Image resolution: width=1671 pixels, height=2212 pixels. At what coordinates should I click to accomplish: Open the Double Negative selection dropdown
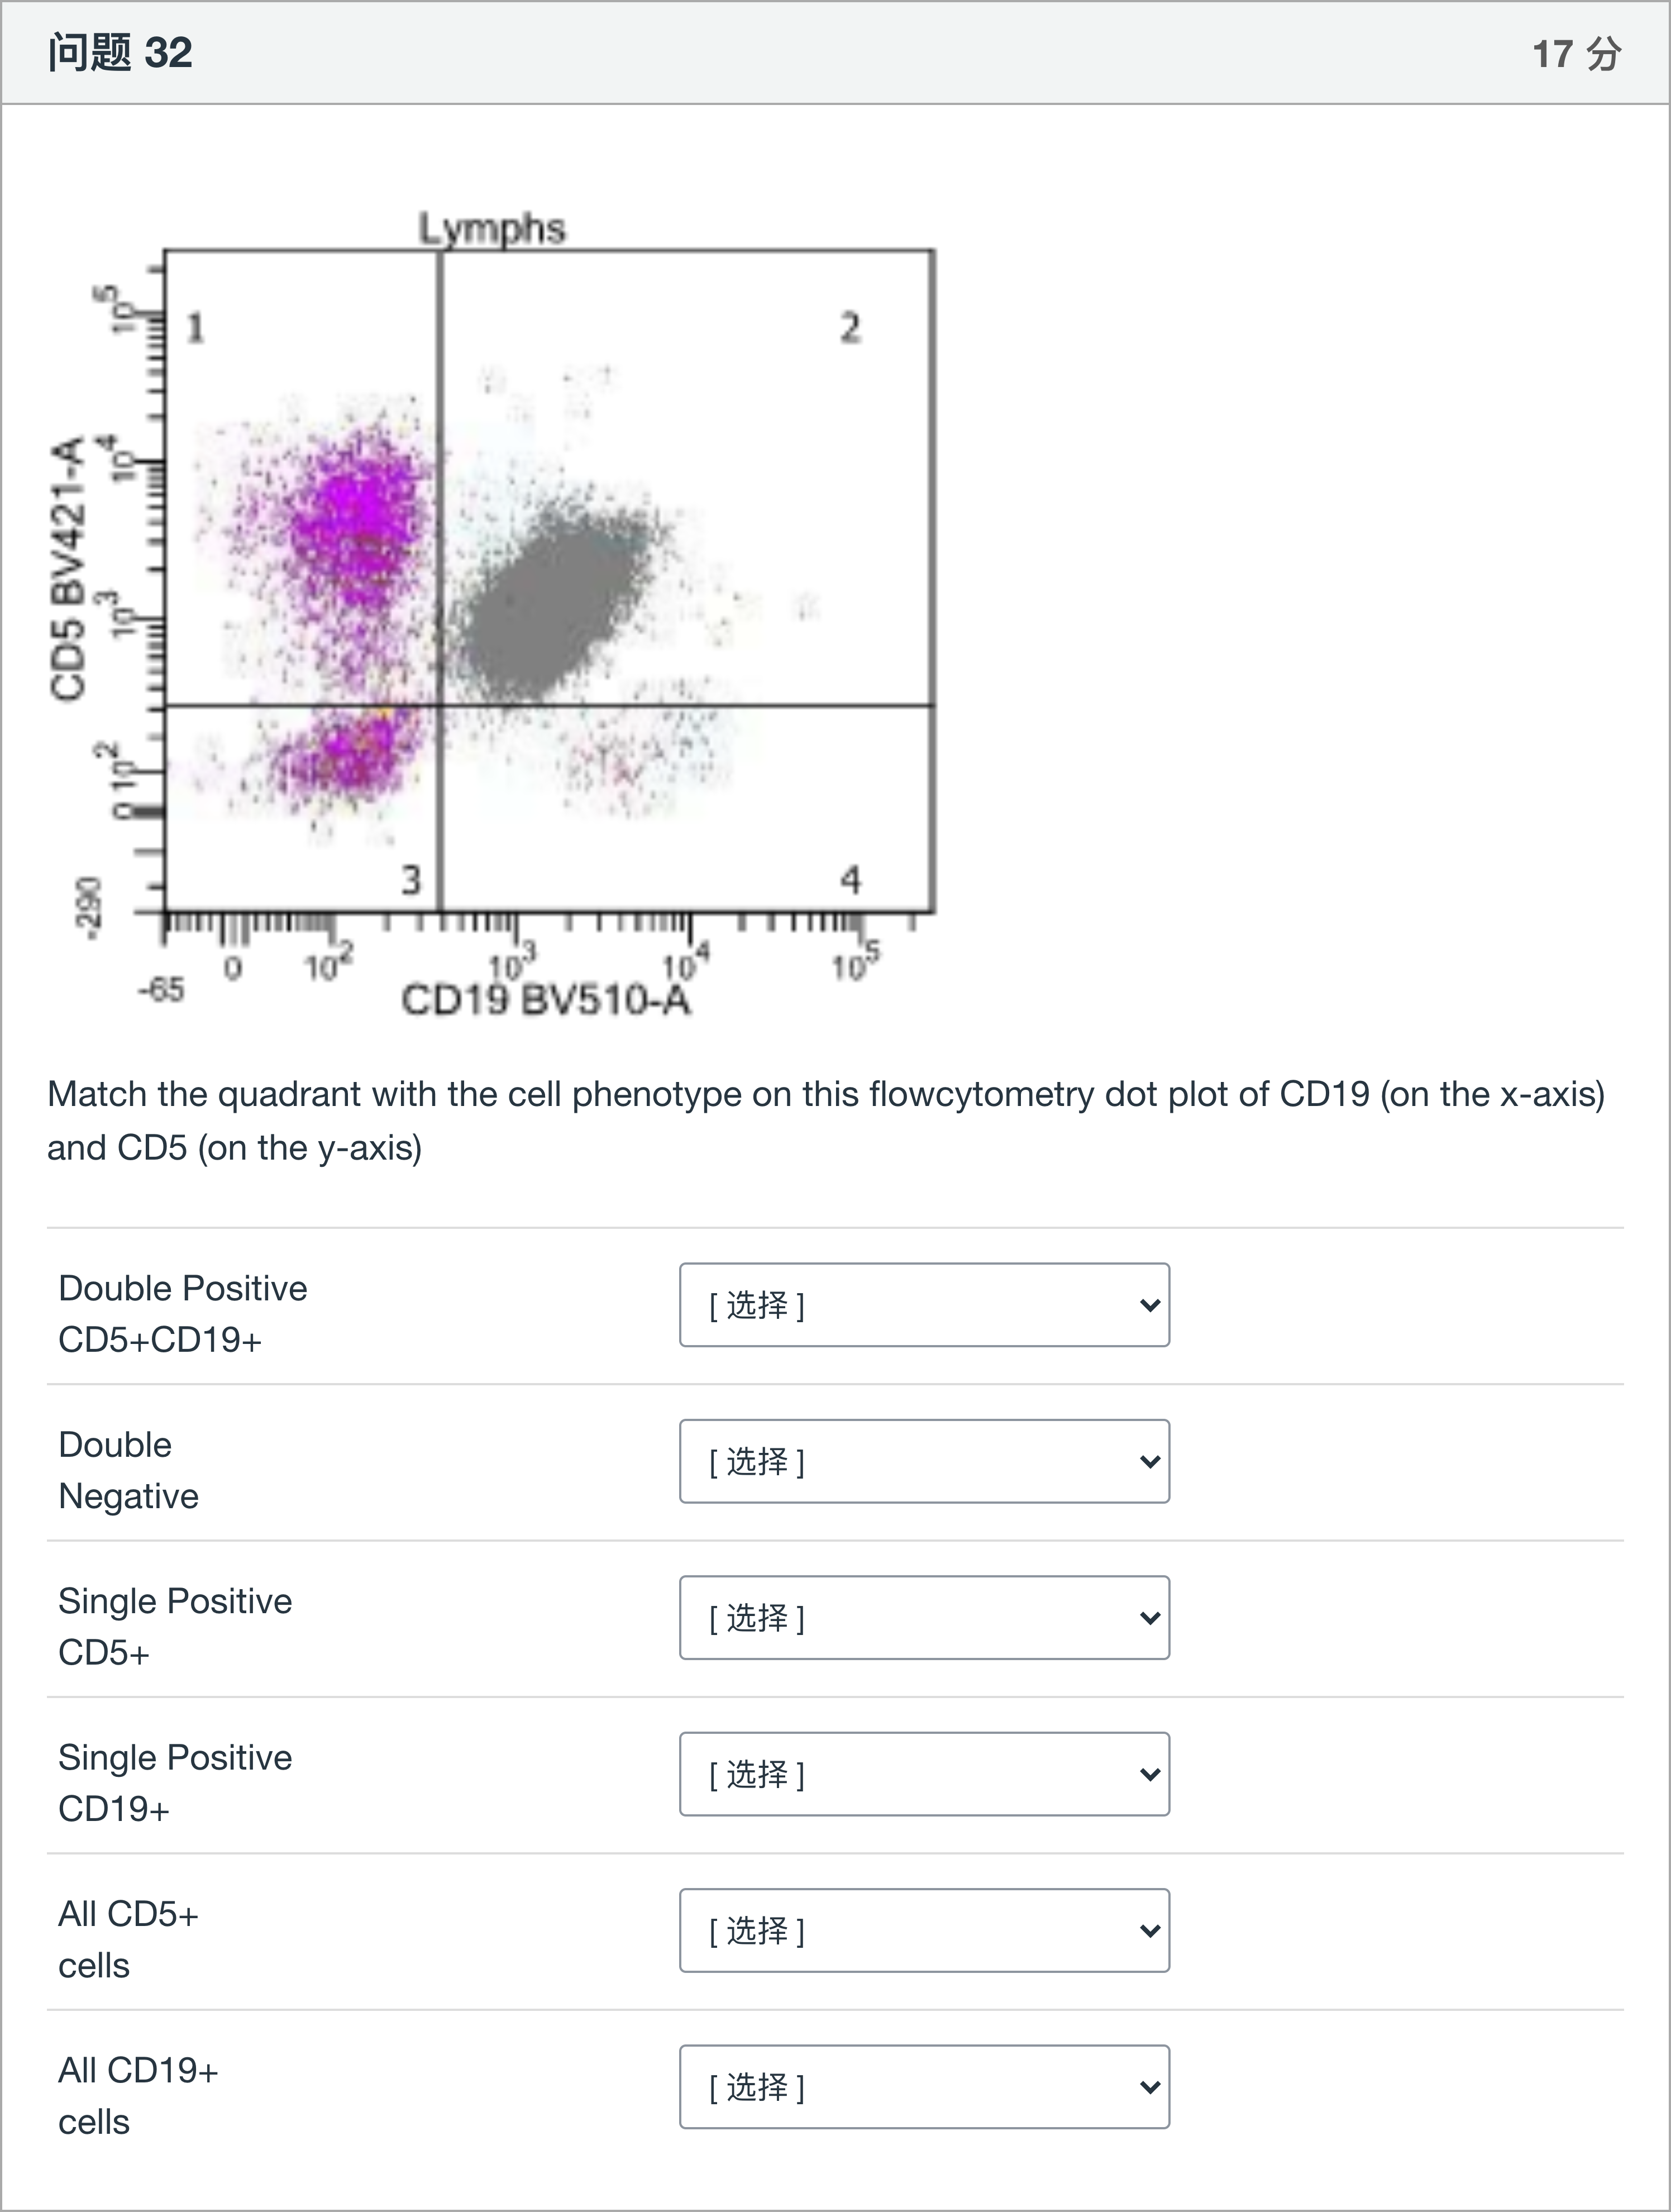(924, 1461)
